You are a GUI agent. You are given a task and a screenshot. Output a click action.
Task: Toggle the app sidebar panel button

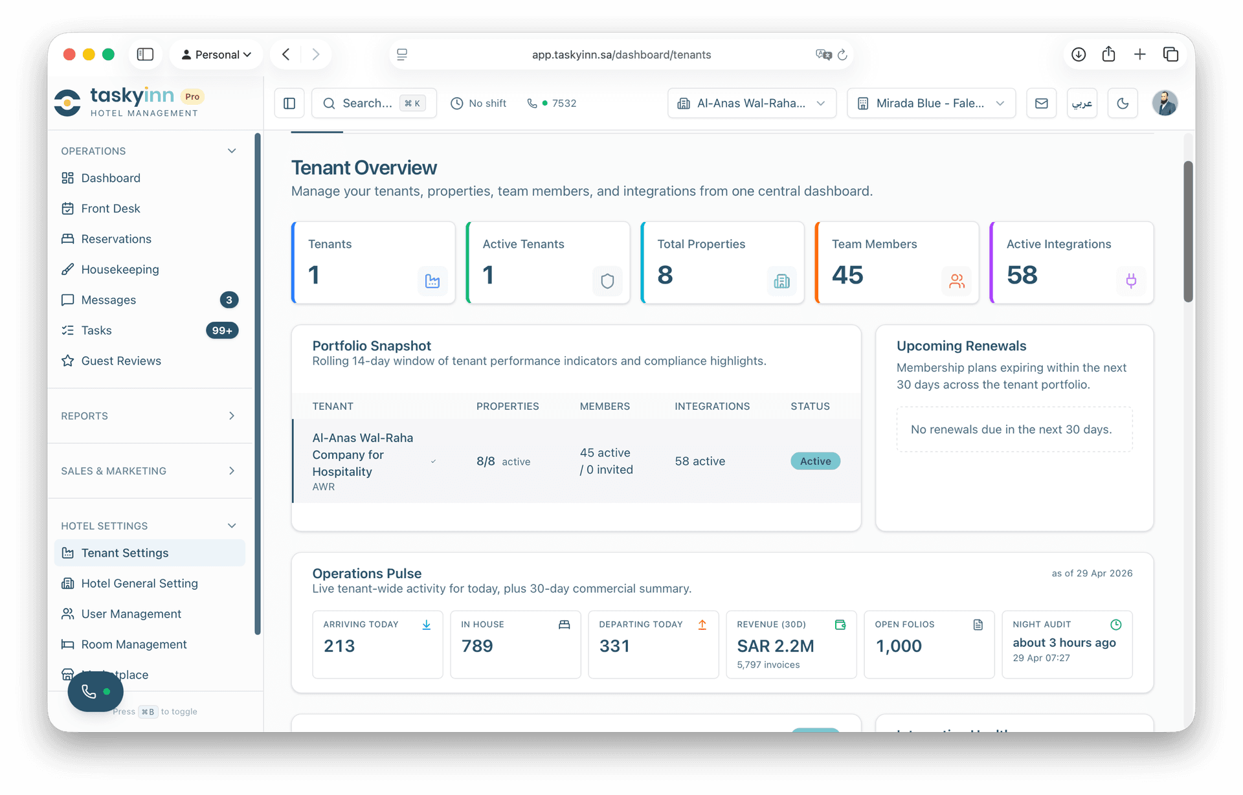point(289,104)
